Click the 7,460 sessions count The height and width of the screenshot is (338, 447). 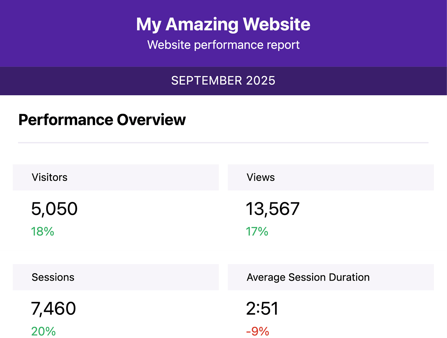point(53,309)
